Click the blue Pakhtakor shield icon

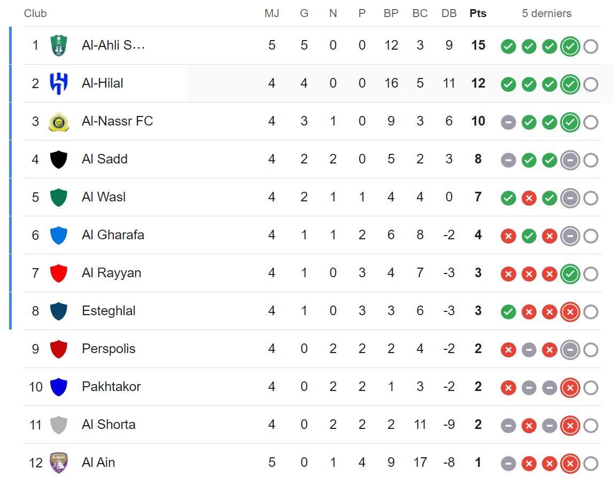pyautogui.click(x=58, y=387)
